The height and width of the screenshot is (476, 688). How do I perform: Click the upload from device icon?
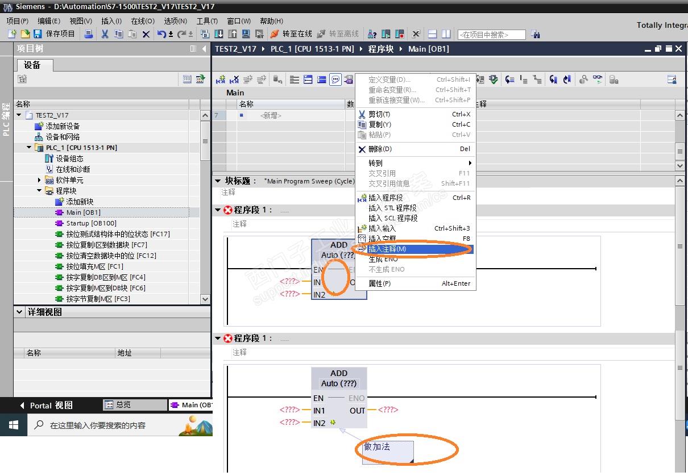(x=233, y=34)
